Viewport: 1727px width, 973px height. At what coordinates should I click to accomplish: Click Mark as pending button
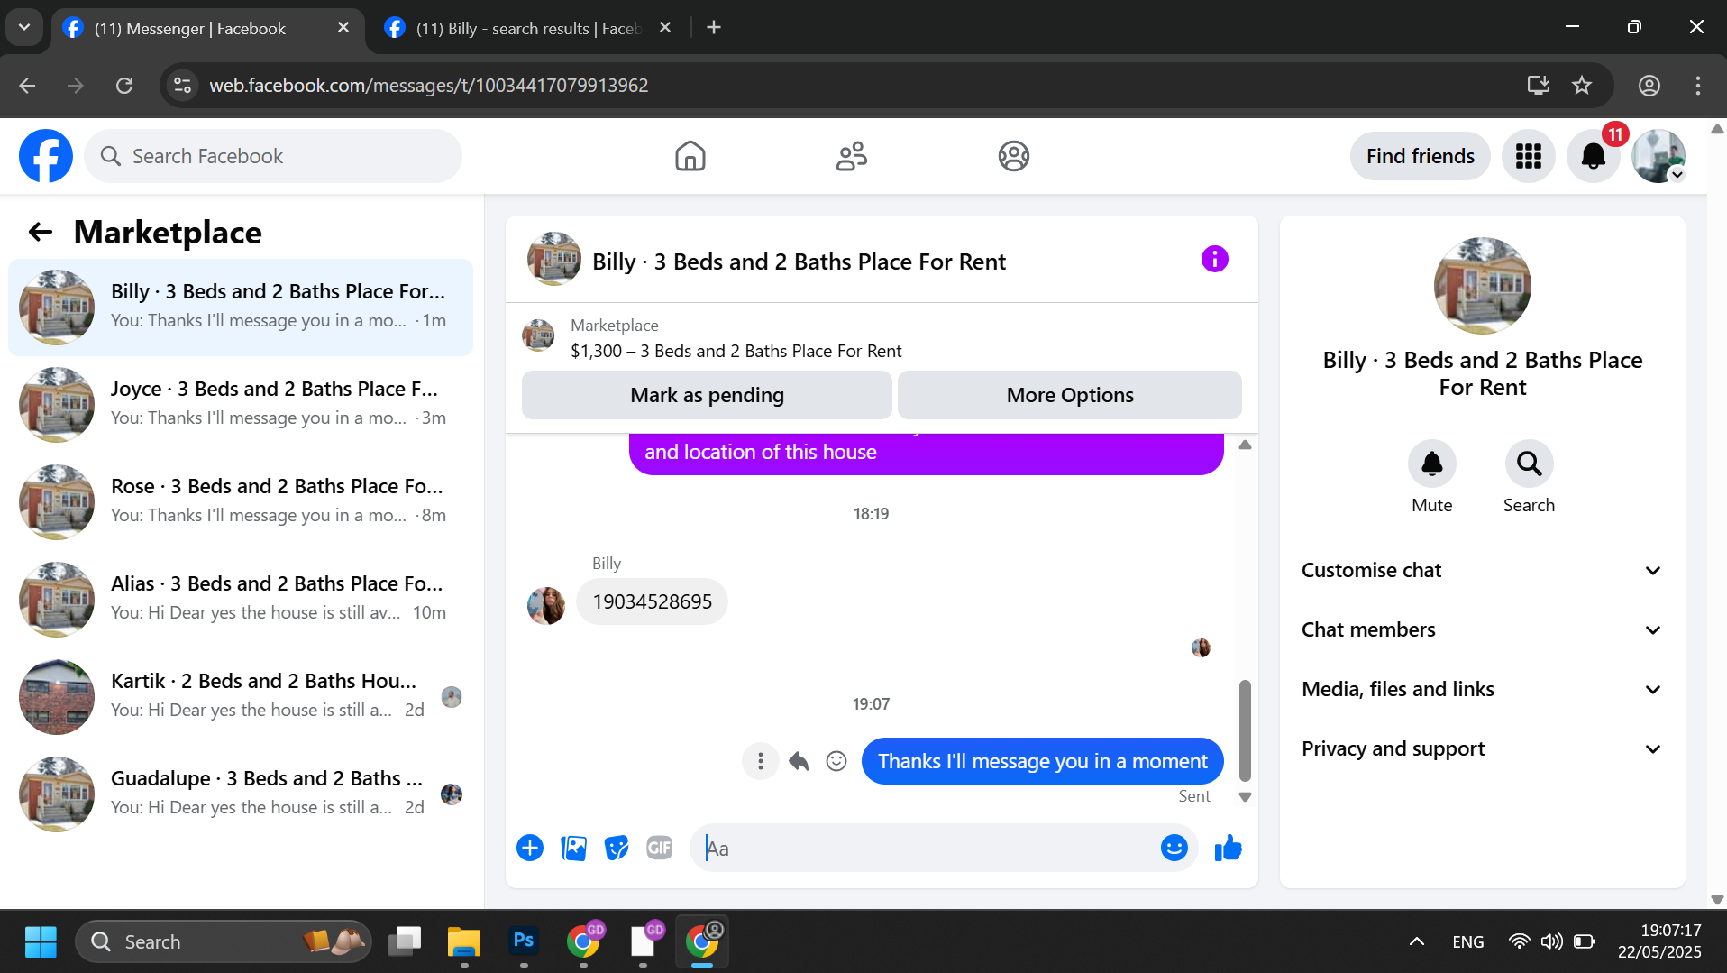tap(707, 395)
